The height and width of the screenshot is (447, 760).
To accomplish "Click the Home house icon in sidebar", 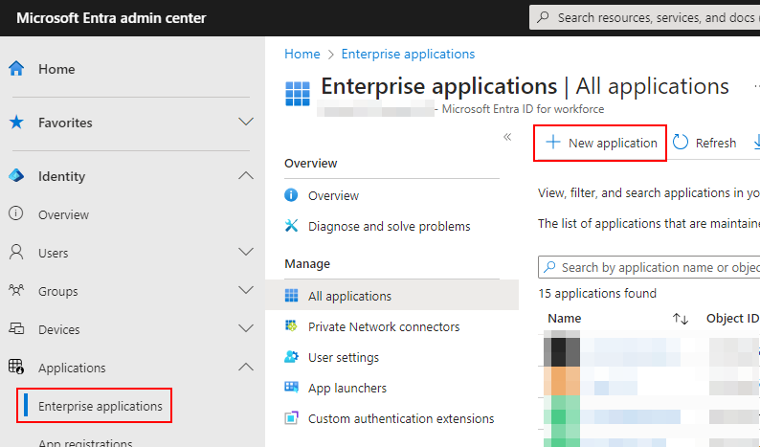I will pos(16,68).
